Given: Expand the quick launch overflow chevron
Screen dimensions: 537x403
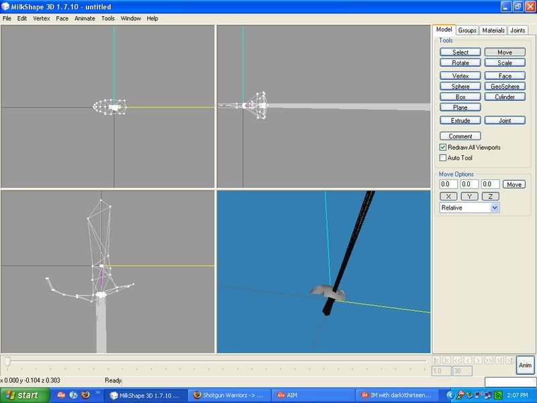Looking at the screenshot, I should point(97,393).
